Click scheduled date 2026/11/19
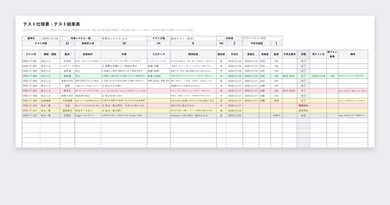The height and width of the screenshot is (205, 390). pos(234,111)
